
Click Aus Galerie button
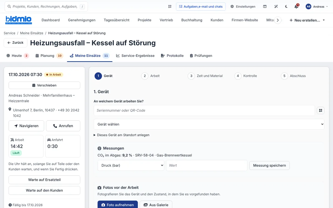tap(156, 205)
